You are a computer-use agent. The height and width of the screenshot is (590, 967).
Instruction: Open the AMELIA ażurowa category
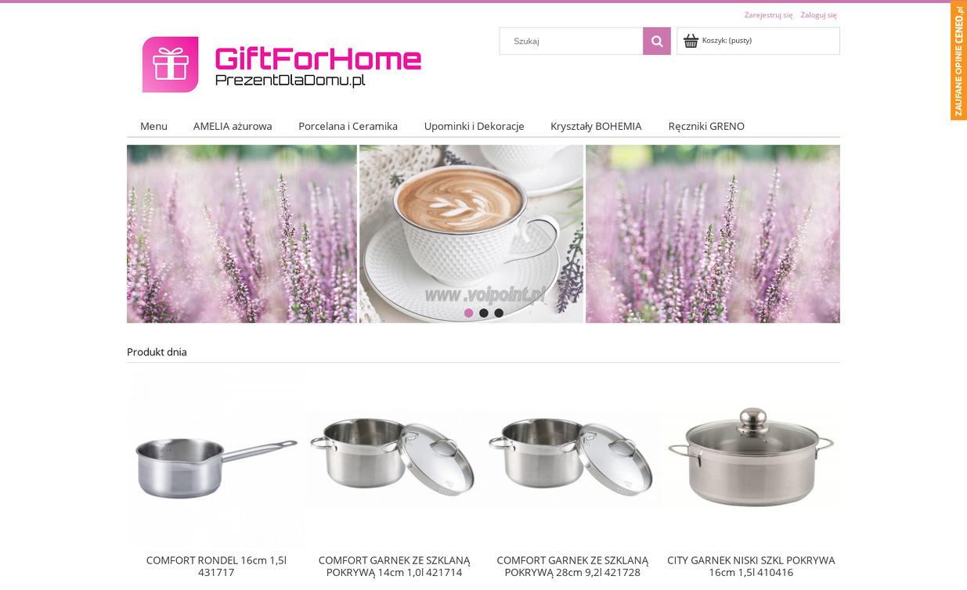233,126
